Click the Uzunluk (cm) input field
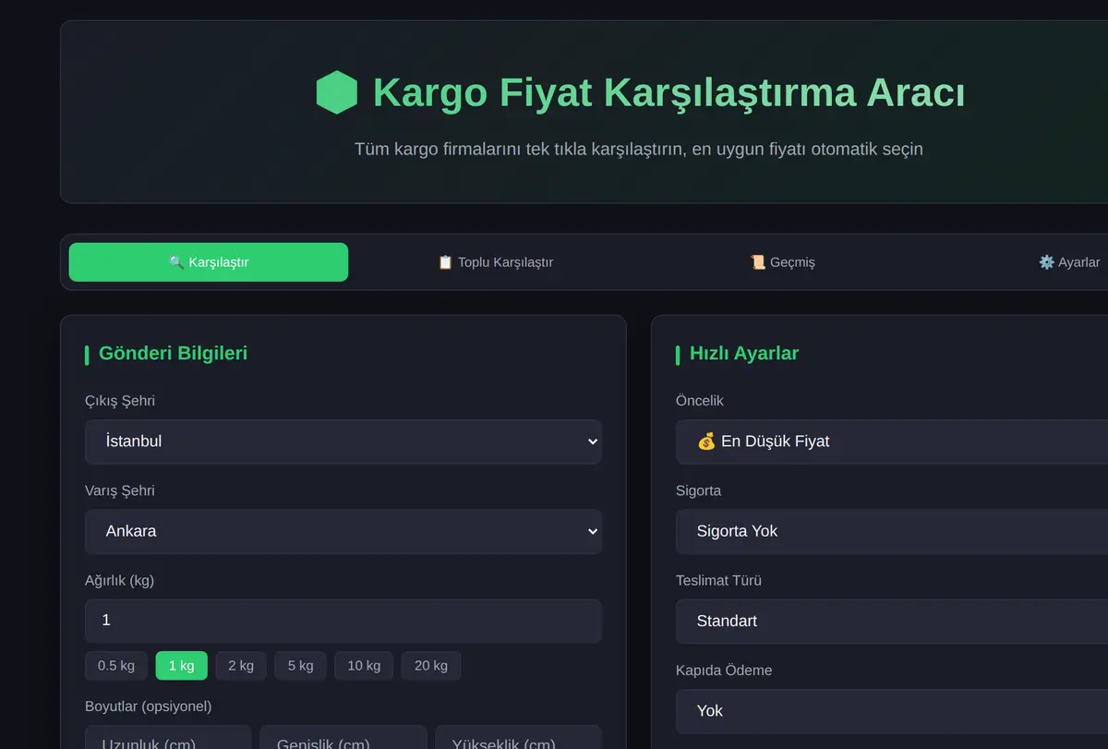1108x749 pixels. coord(168,738)
